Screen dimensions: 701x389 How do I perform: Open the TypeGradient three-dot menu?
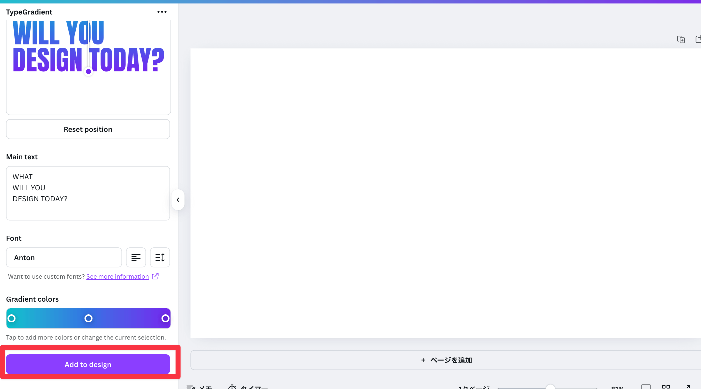click(162, 12)
